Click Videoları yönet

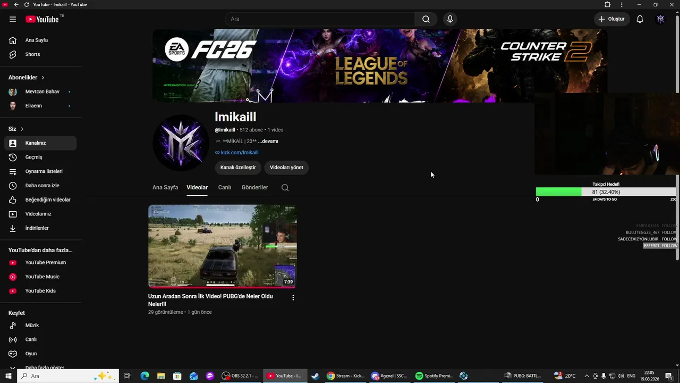(286, 168)
